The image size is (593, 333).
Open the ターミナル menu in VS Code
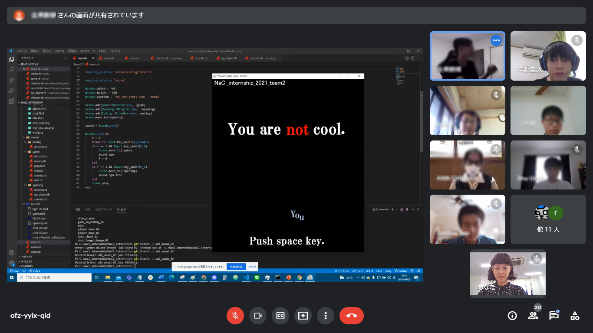point(99,51)
